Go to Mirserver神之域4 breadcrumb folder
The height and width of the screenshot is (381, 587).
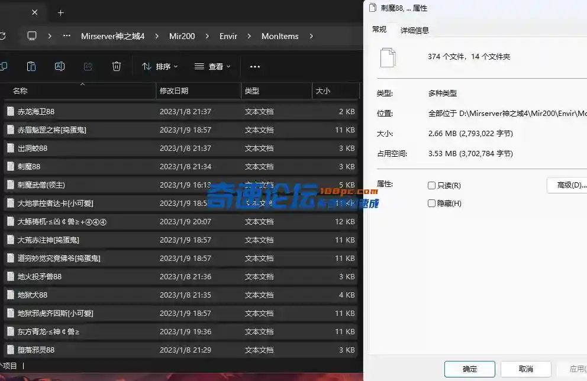[x=112, y=36]
